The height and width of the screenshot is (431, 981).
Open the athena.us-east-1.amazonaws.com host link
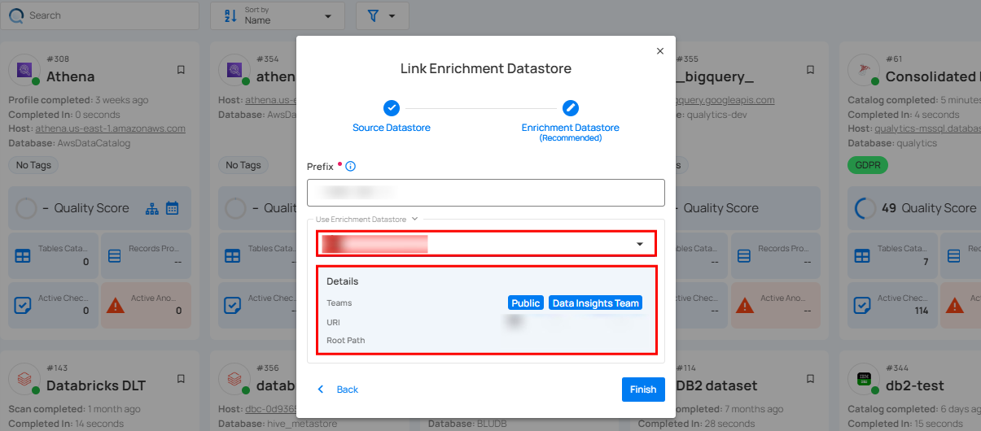tap(110, 128)
